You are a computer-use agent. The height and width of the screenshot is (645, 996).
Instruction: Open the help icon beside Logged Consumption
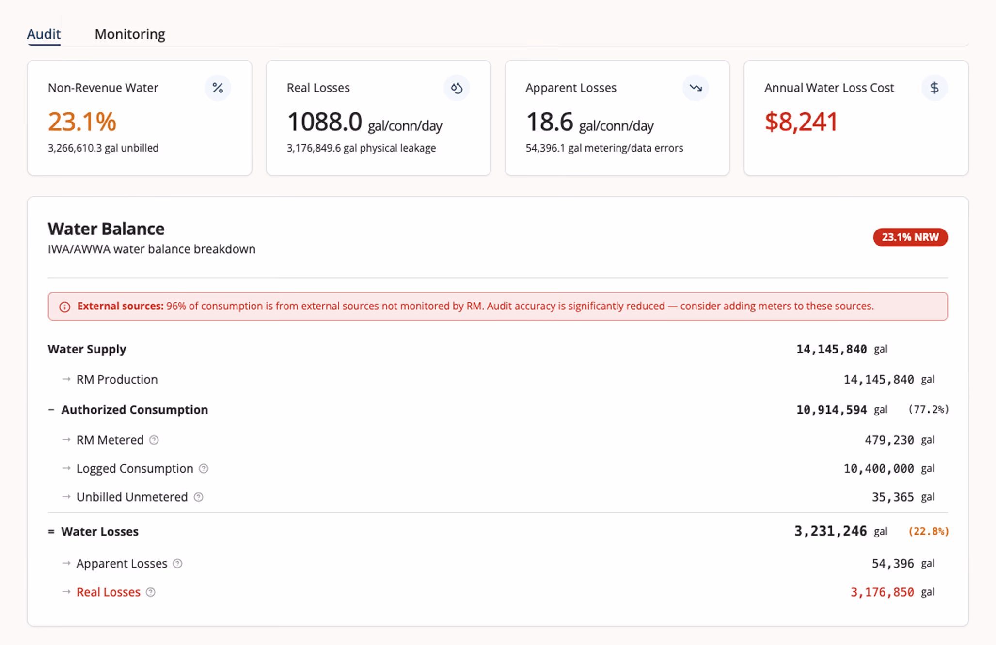pos(204,468)
